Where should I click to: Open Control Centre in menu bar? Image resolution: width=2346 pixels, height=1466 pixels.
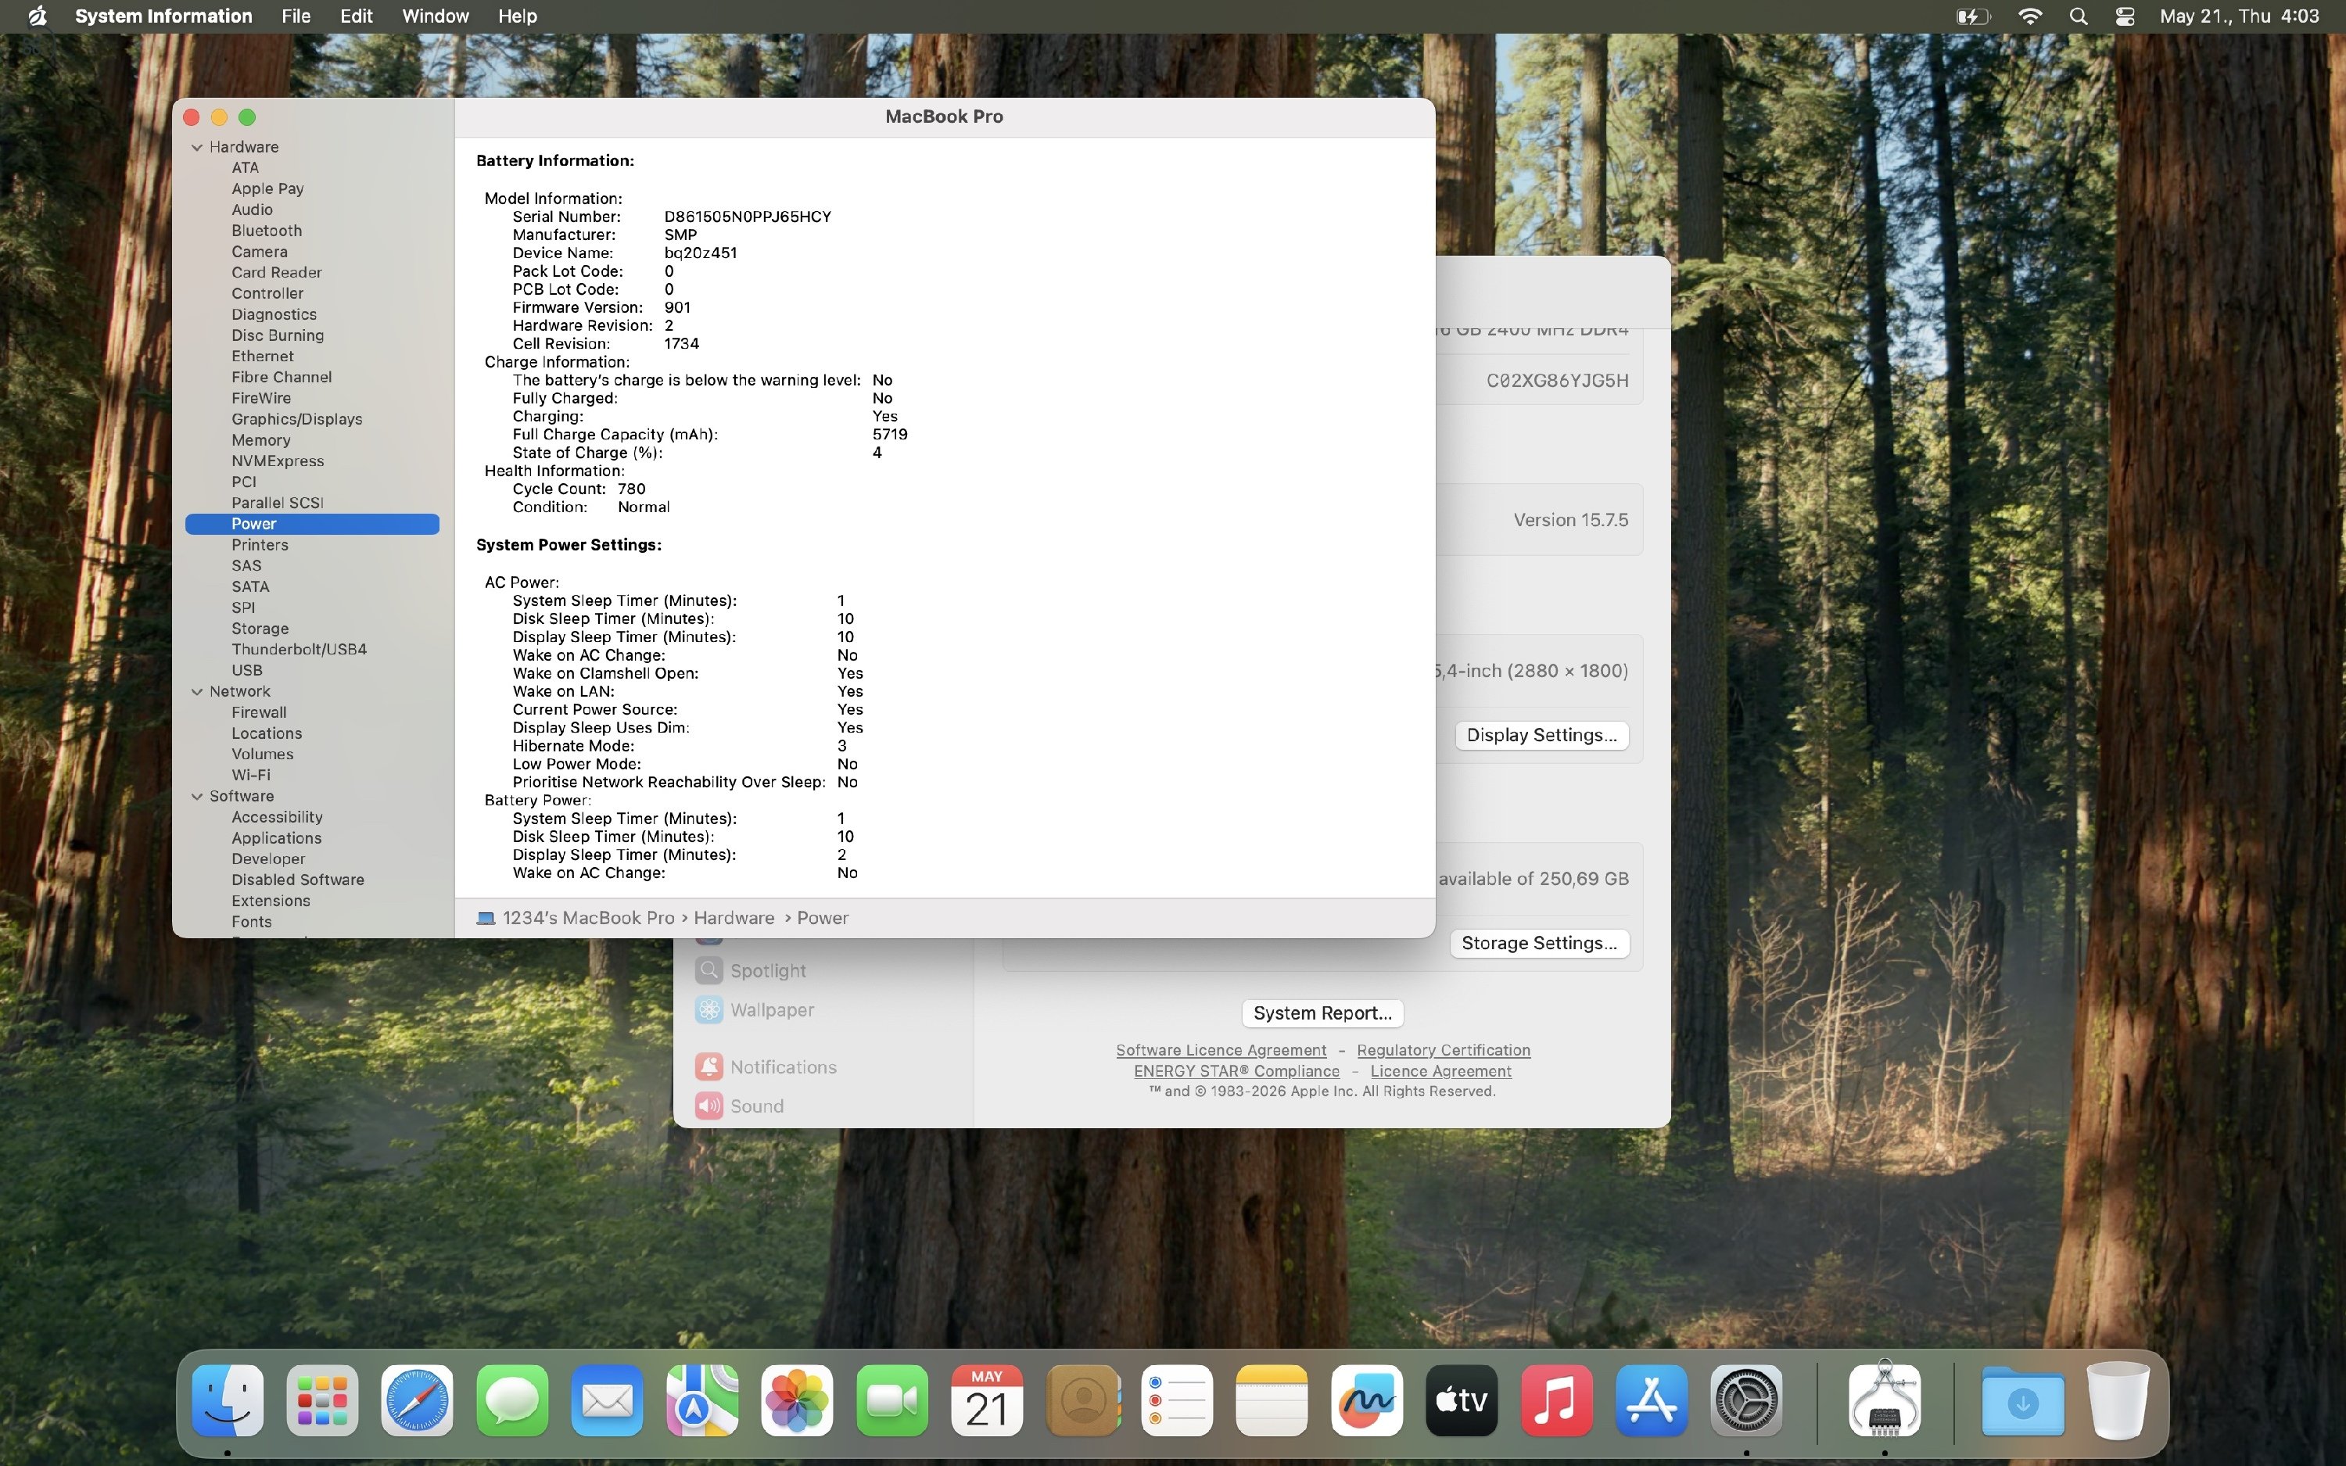coord(2125,16)
